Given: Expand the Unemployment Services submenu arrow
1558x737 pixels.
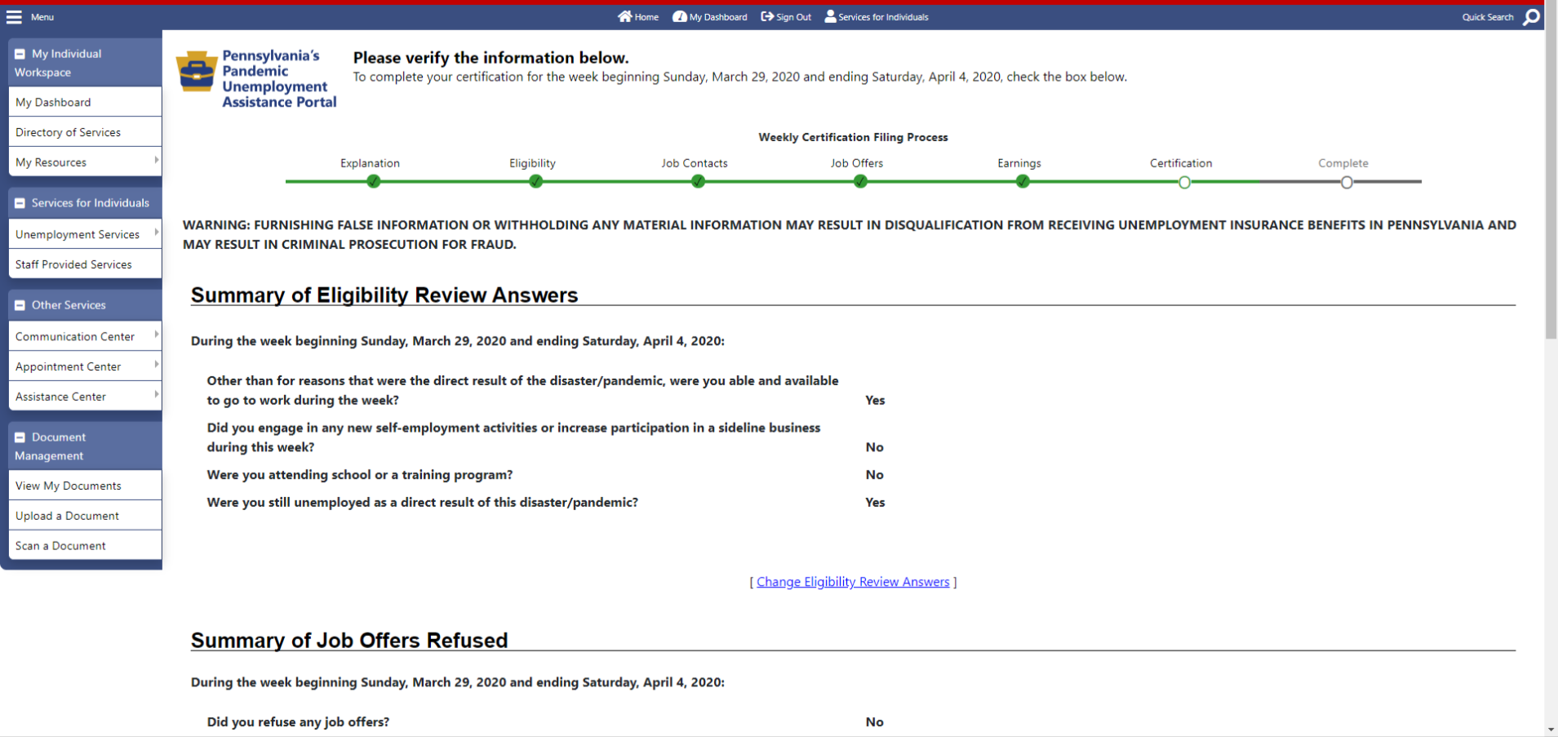Looking at the screenshot, I should [156, 233].
